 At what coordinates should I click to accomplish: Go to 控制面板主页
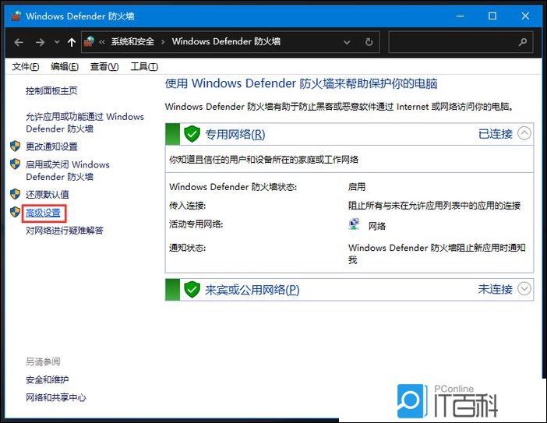(51, 91)
